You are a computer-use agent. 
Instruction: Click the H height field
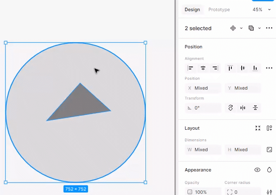243,150
